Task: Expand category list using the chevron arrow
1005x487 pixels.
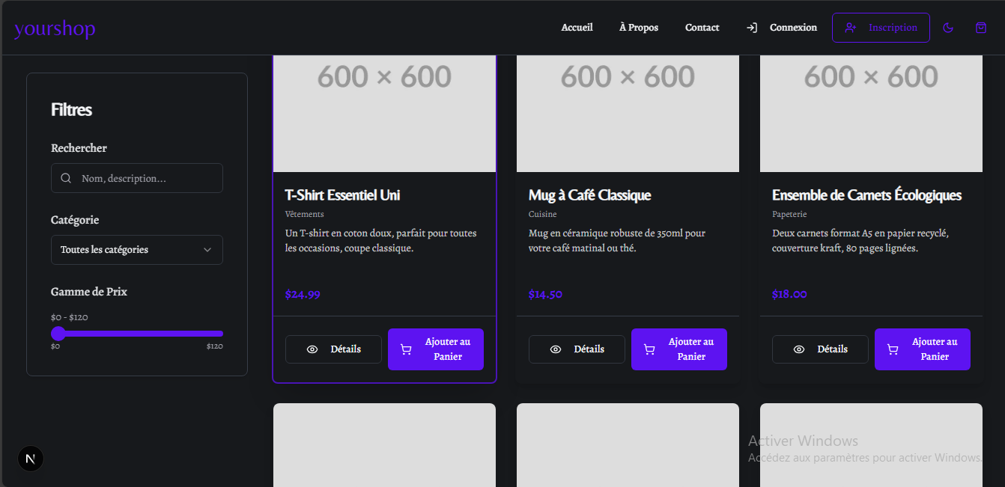Action: tap(207, 250)
